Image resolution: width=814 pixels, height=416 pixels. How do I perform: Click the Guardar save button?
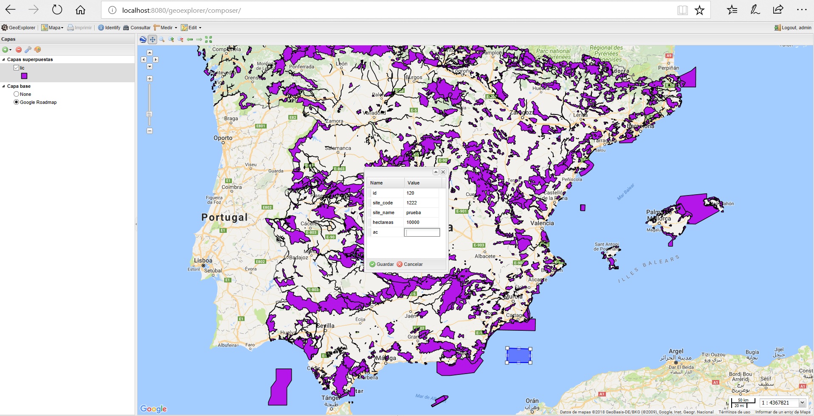[x=382, y=264]
